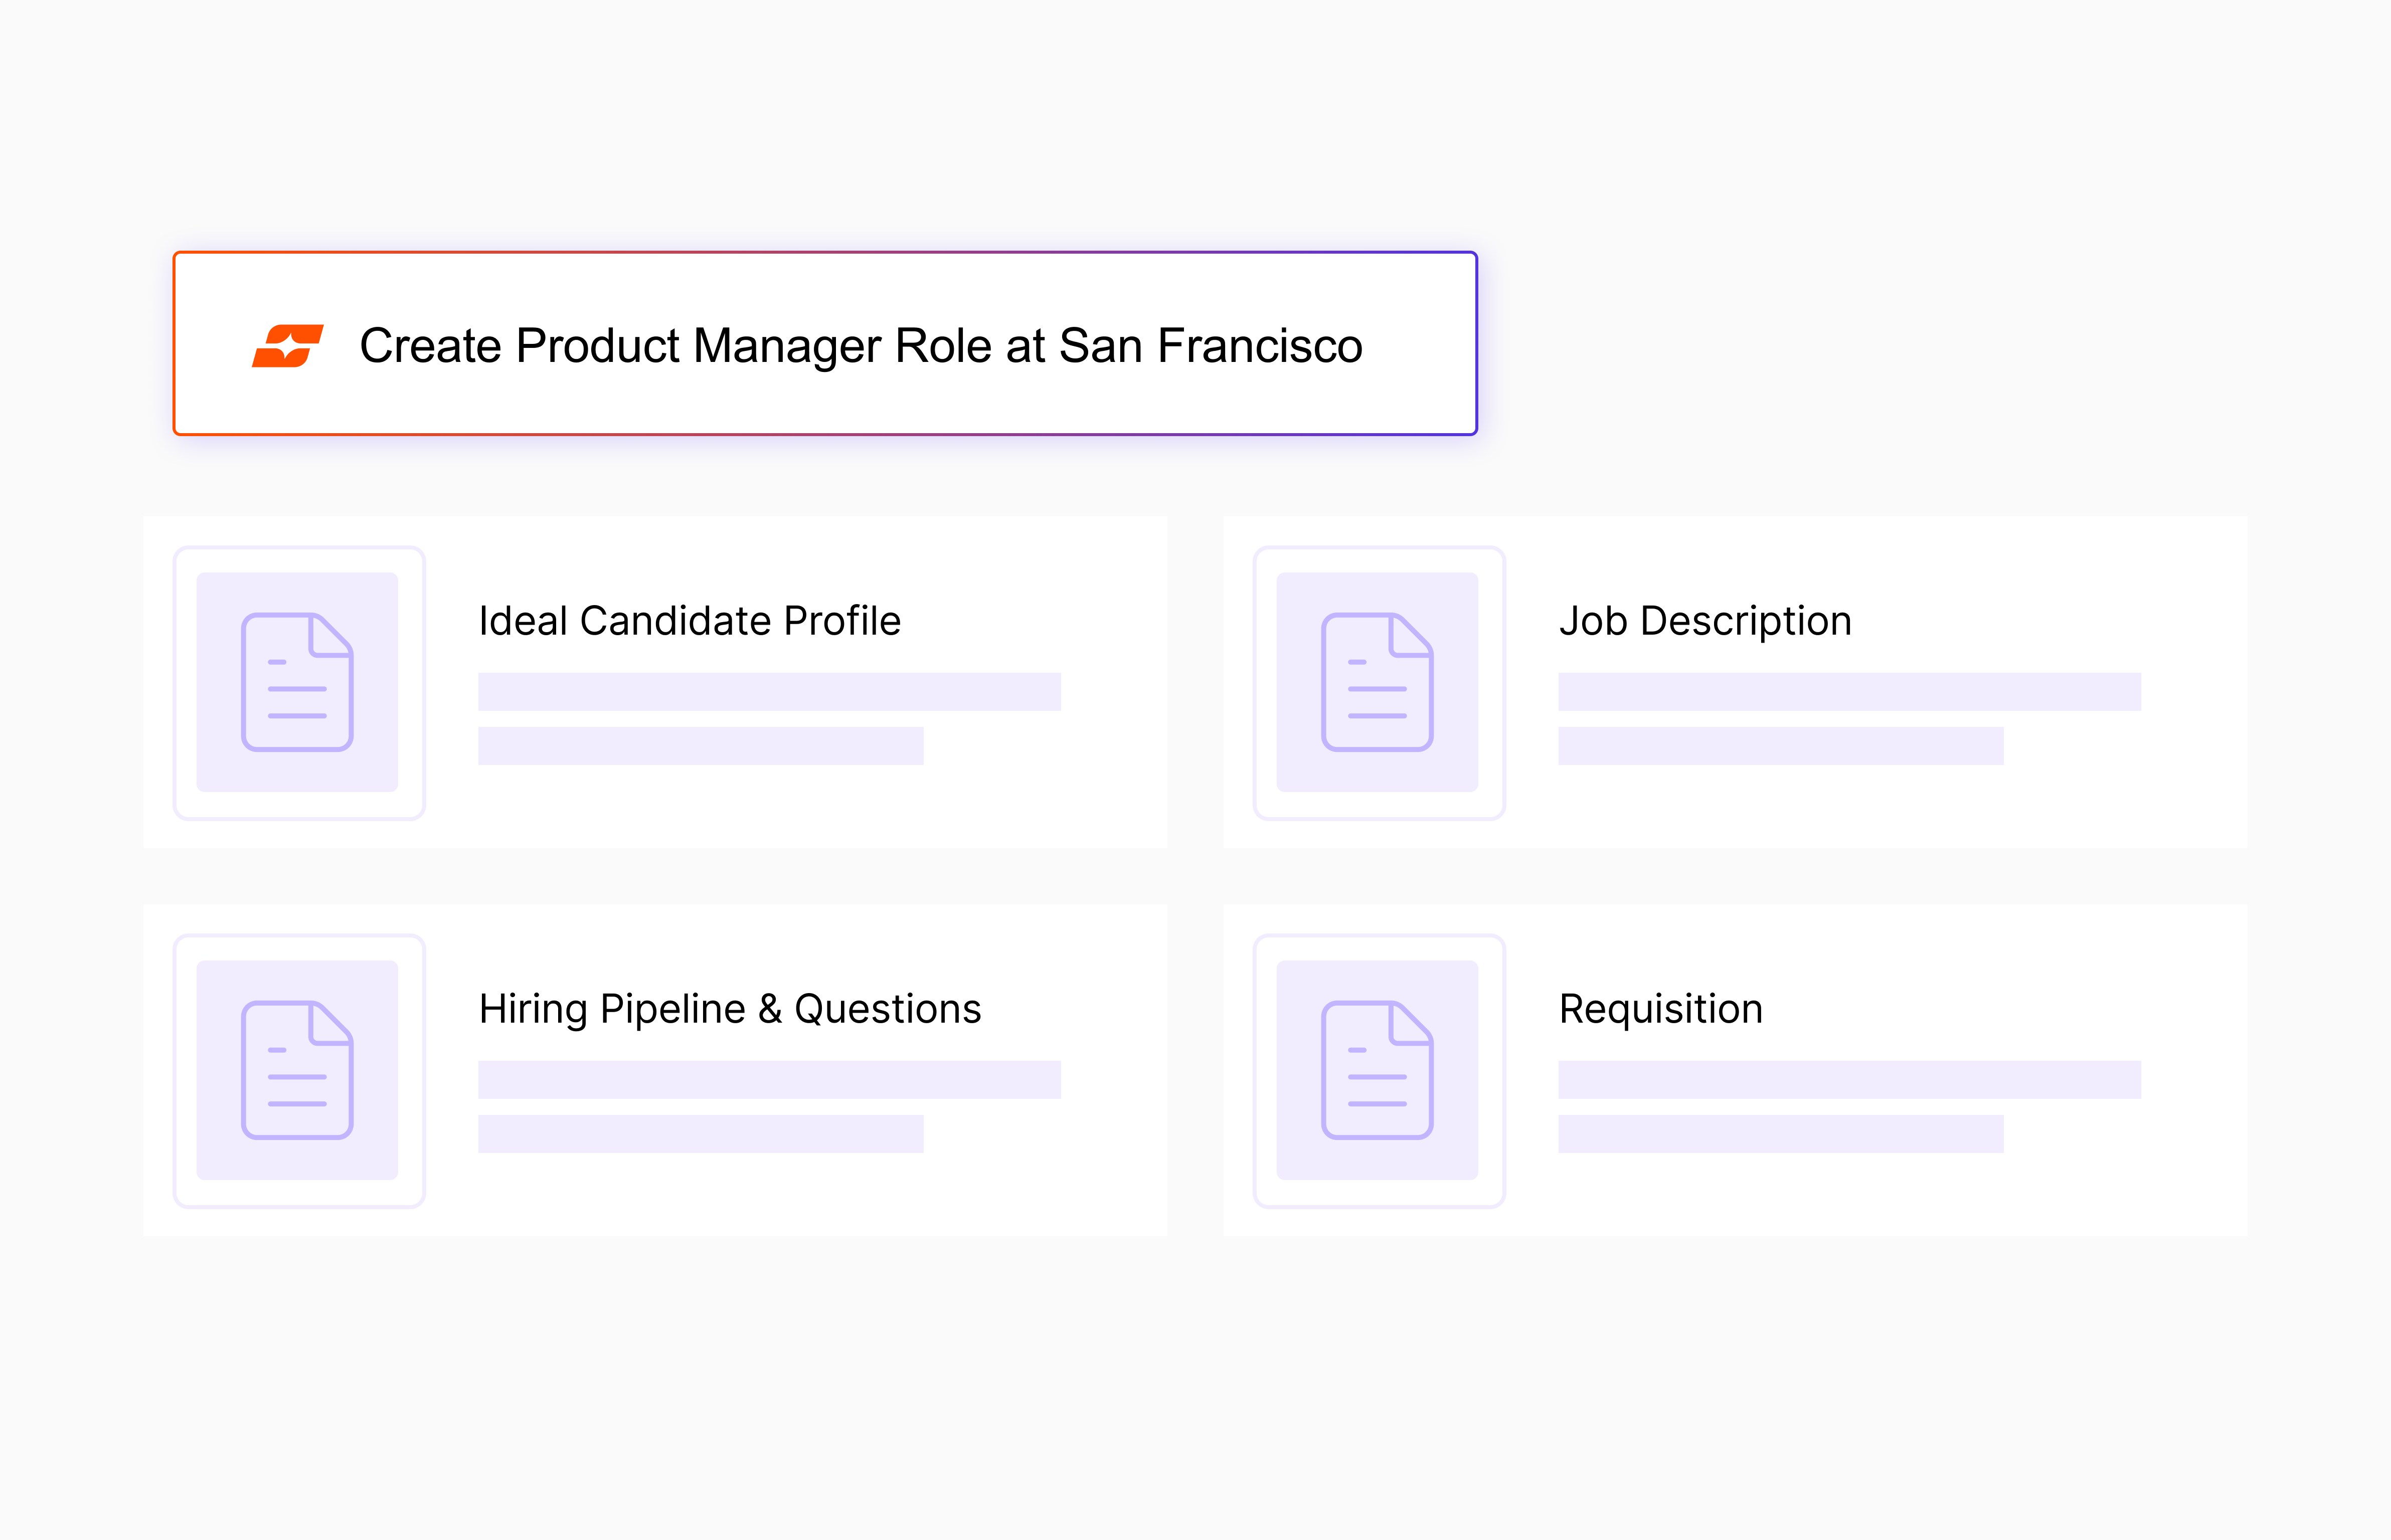Click the Hiring Pipeline & Questions document icon
The image size is (2391, 1540).
point(297,1070)
